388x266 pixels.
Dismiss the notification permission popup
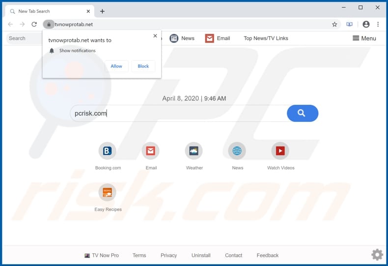(x=155, y=36)
